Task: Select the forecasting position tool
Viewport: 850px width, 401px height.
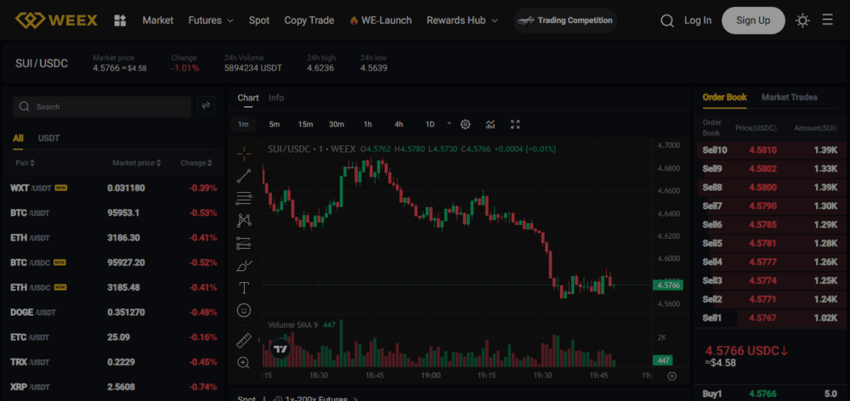Action: [244, 243]
